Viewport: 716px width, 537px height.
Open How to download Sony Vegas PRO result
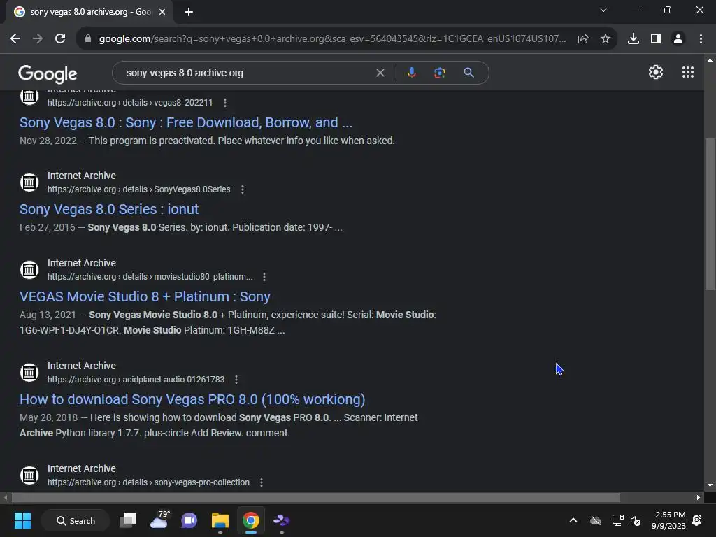click(192, 399)
